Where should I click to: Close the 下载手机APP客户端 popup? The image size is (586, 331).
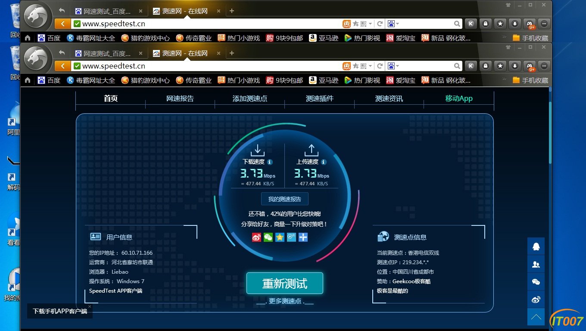pyautogui.click(x=90, y=306)
